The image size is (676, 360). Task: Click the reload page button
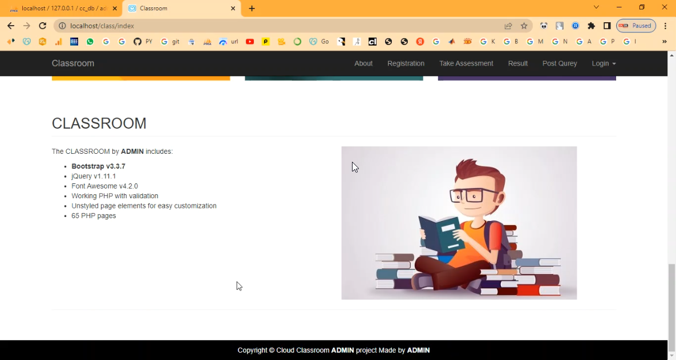pos(42,26)
